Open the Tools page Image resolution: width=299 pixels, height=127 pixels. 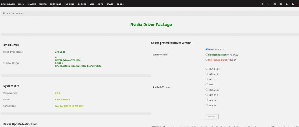[x=120, y=4]
